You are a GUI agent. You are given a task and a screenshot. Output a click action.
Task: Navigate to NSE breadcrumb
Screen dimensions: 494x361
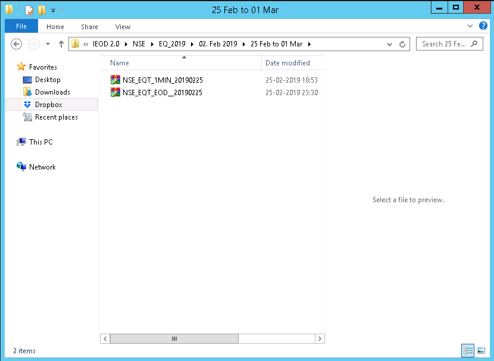(139, 44)
